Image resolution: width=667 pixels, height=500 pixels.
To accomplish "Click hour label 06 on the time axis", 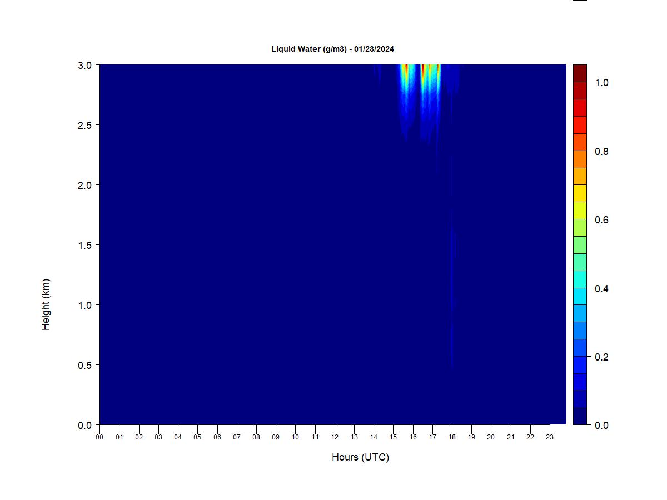I will point(217,437).
